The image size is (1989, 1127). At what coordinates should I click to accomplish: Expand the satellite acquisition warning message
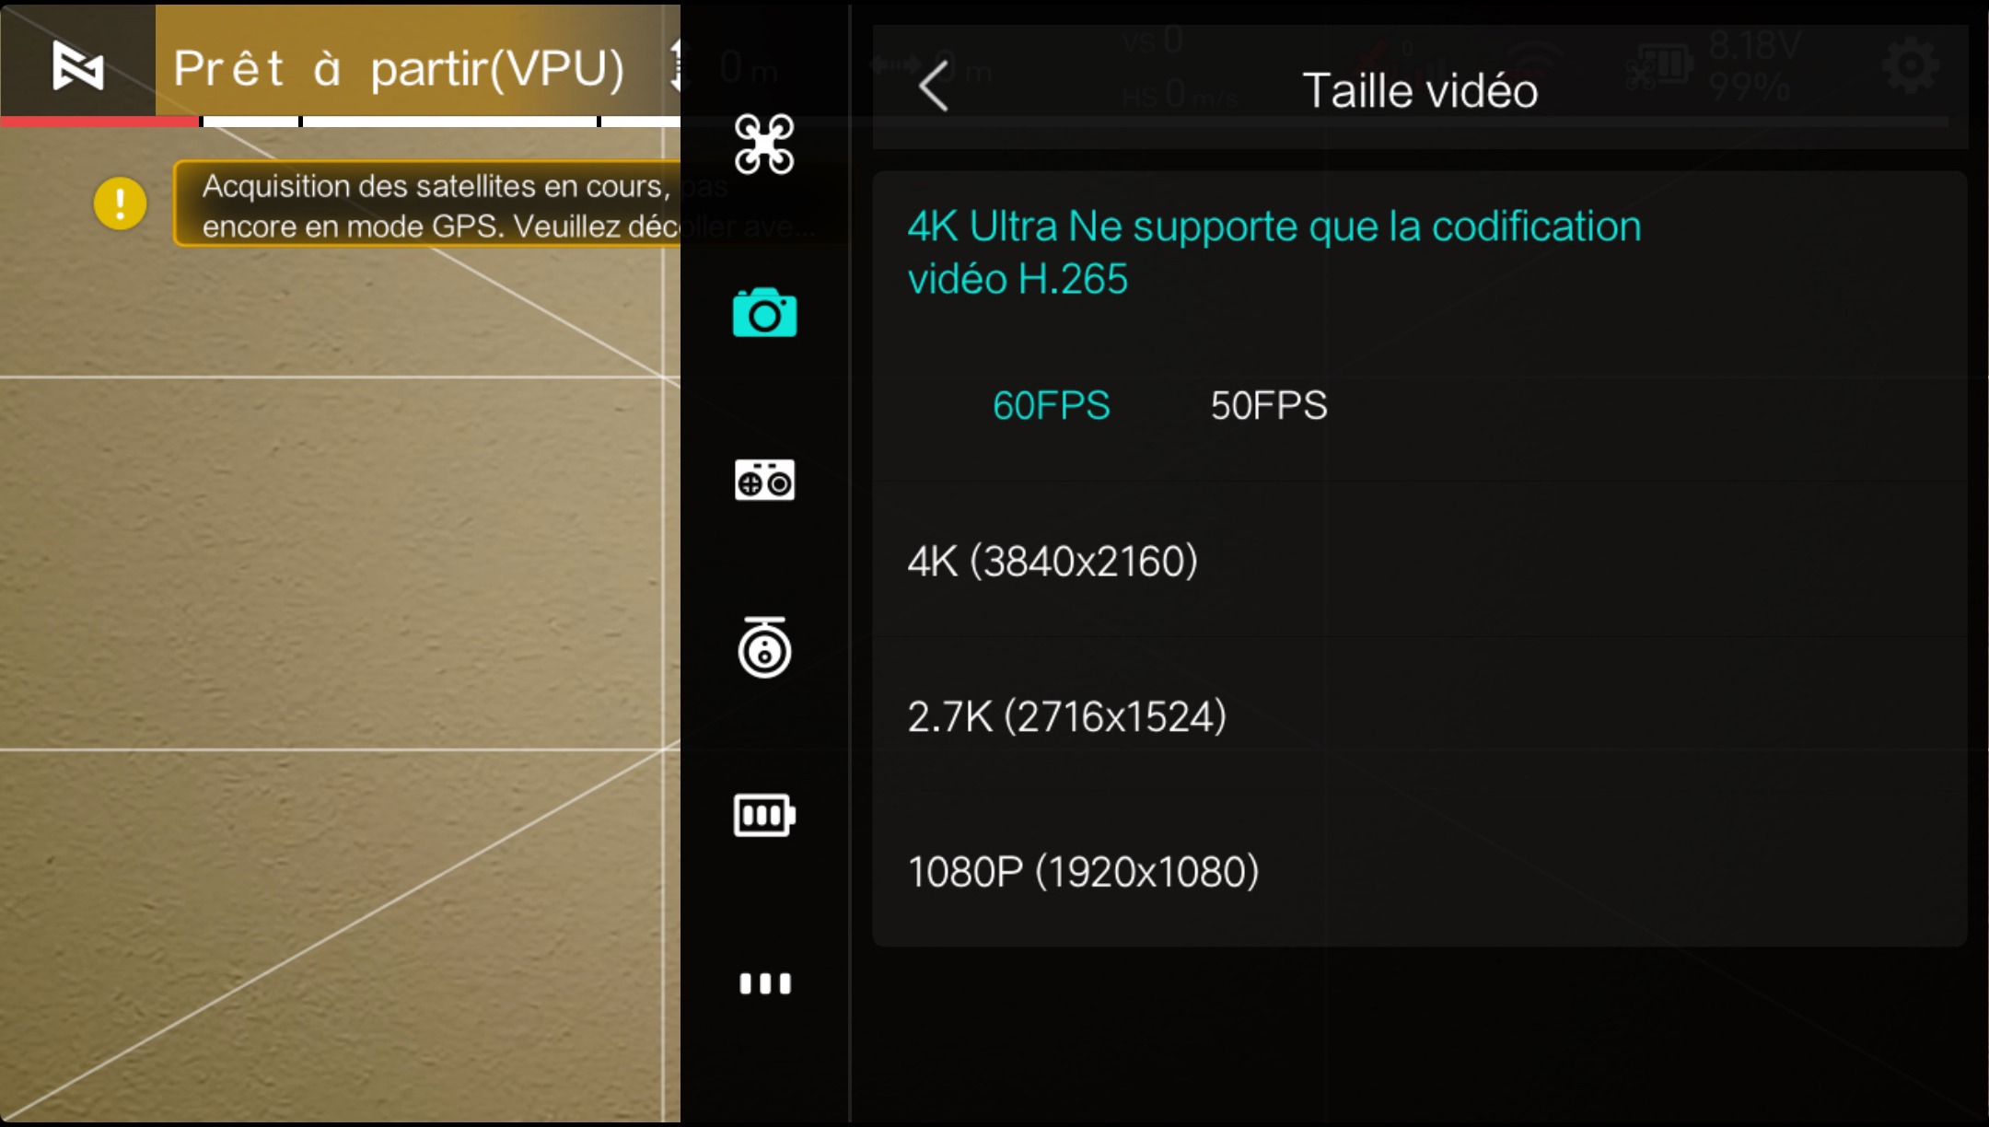pos(426,204)
